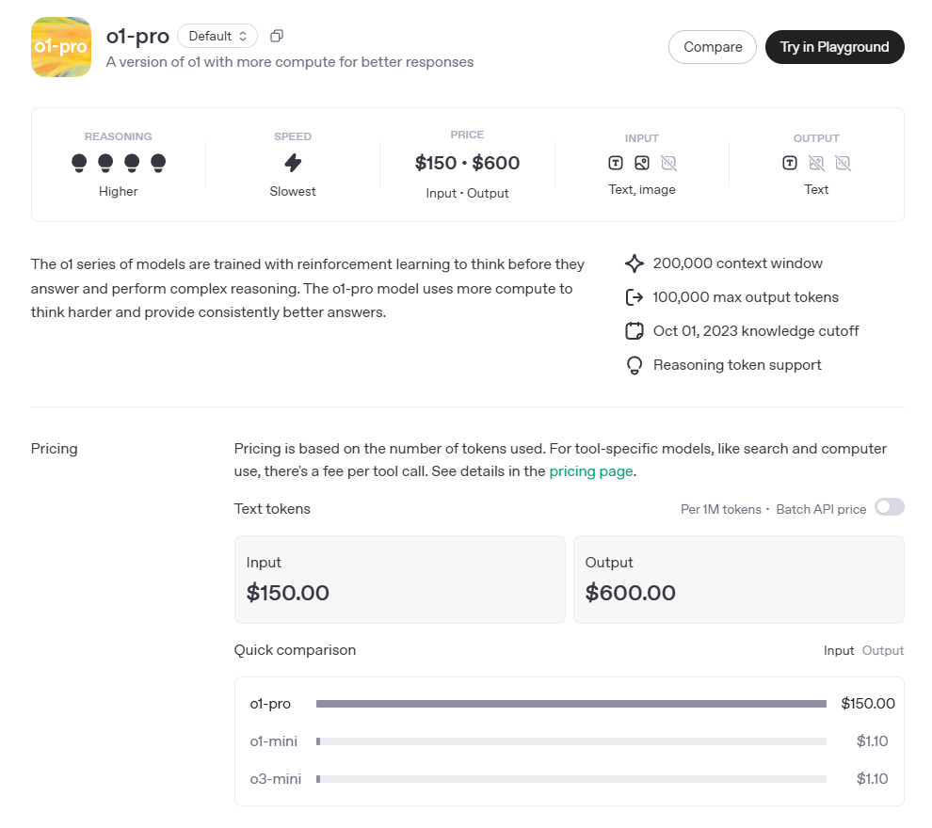Click the Output price card showing $600.00

[739, 580]
